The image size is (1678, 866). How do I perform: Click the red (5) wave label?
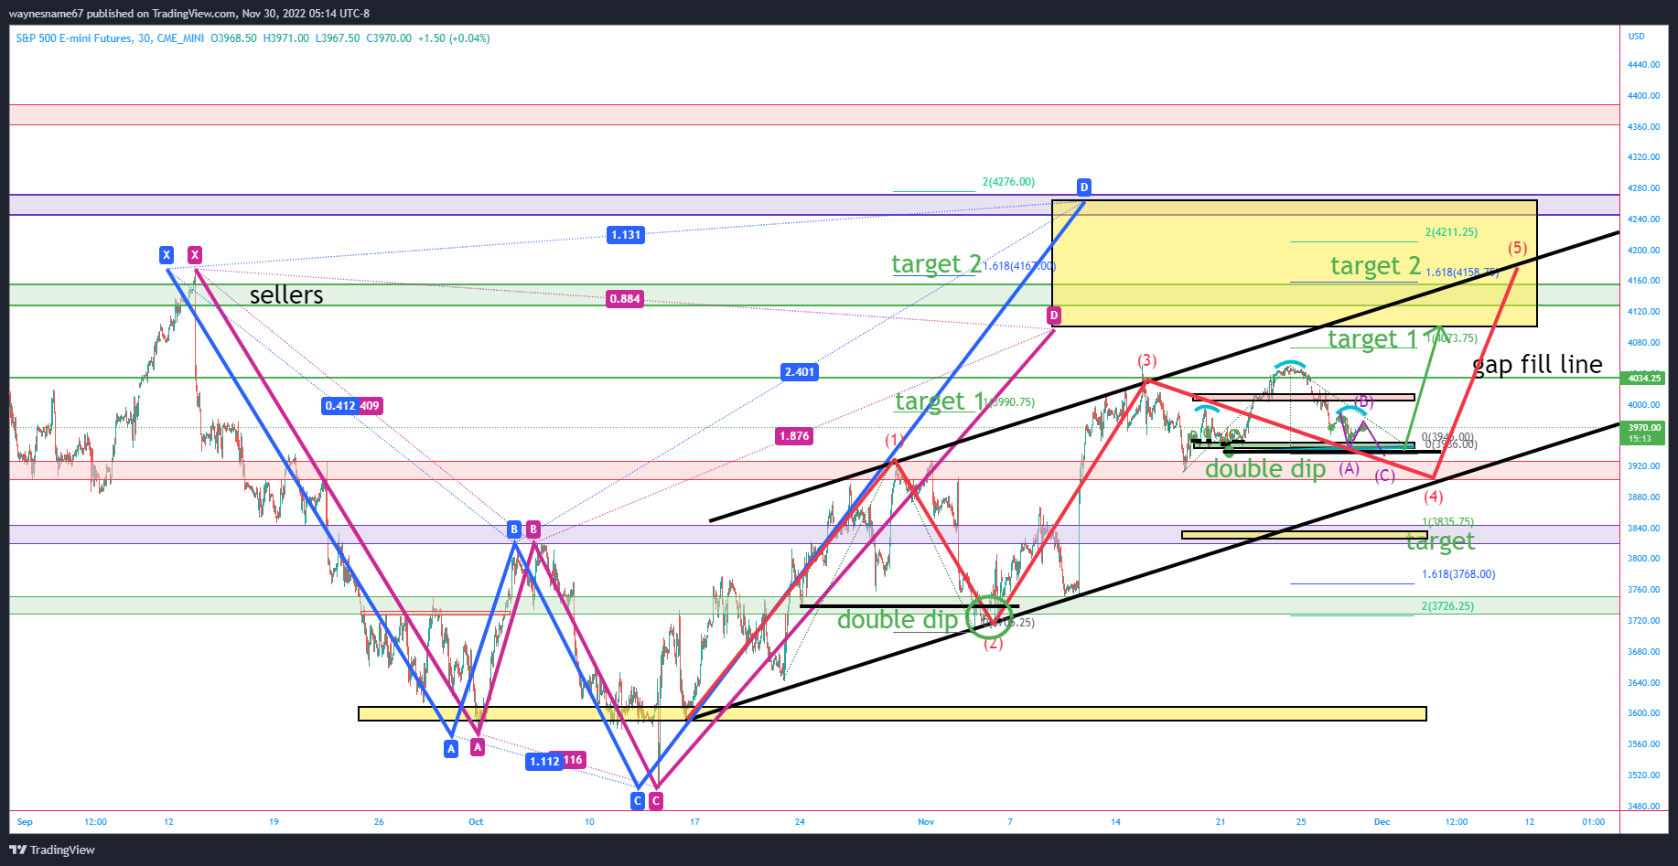pos(1518,248)
